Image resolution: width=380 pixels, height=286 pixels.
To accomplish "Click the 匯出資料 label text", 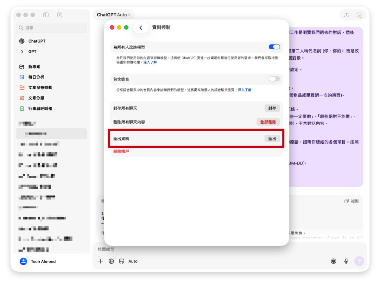I will [x=121, y=139].
